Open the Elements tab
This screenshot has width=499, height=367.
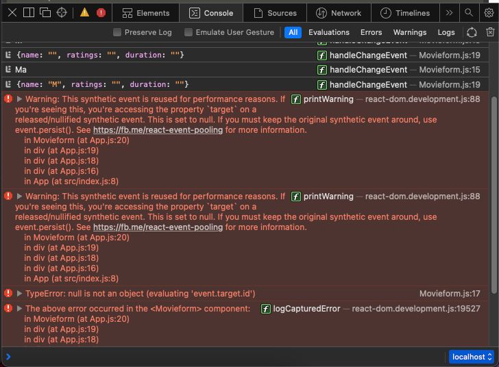click(x=146, y=13)
